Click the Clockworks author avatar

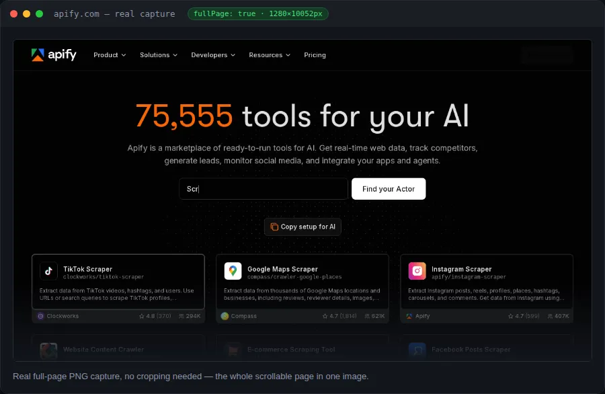[x=40, y=316]
